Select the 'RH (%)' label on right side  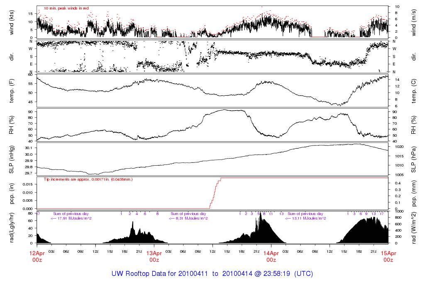click(414, 125)
